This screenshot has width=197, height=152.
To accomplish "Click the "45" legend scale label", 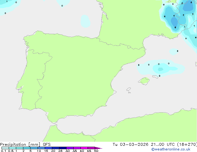I will 89,151.
